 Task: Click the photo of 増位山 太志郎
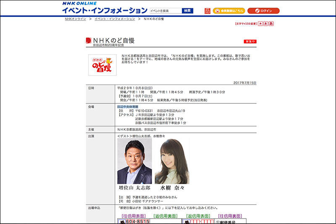pos(134,161)
